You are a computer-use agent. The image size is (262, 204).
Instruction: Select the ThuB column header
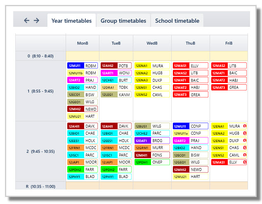[191, 43]
